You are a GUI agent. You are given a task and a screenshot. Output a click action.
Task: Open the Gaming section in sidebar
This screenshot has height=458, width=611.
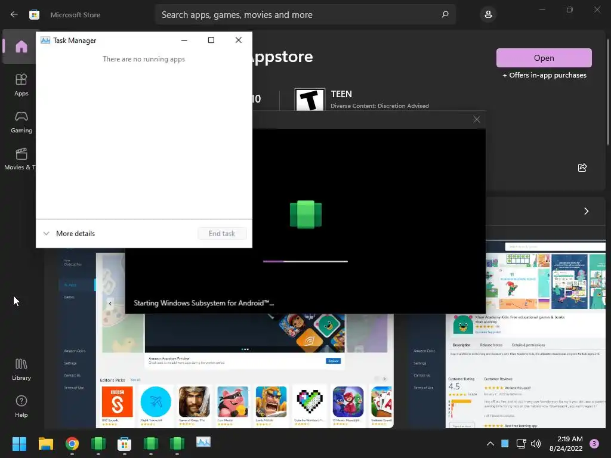[x=21, y=122]
